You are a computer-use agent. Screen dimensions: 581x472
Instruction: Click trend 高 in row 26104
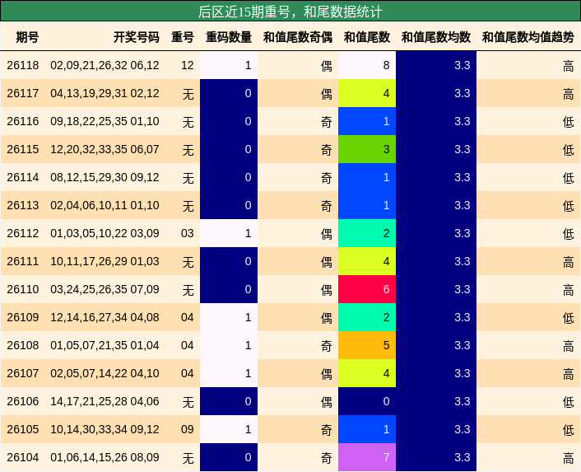568,457
